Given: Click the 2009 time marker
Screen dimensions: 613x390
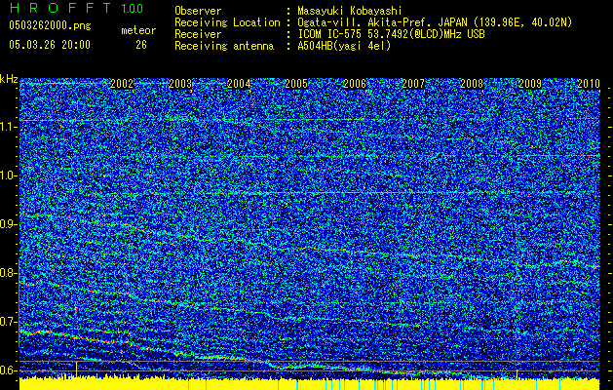Looking at the screenshot, I should (x=530, y=84).
